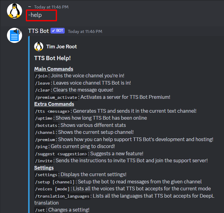Viewport: 224px width, 213px height.
Task: Click the small penguin icon beside Tim Joe Root
Action: [x=39, y=47]
